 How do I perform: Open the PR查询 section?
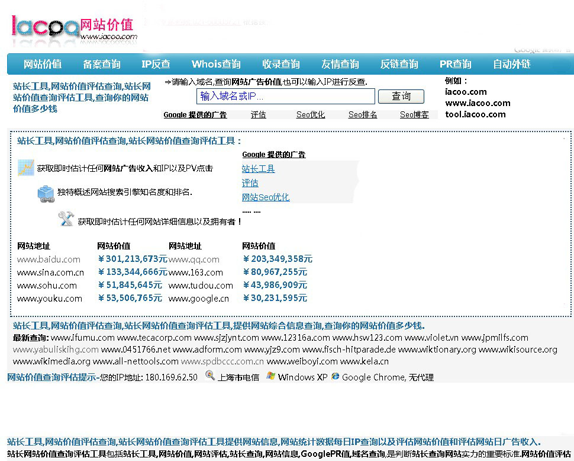(454, 63)
